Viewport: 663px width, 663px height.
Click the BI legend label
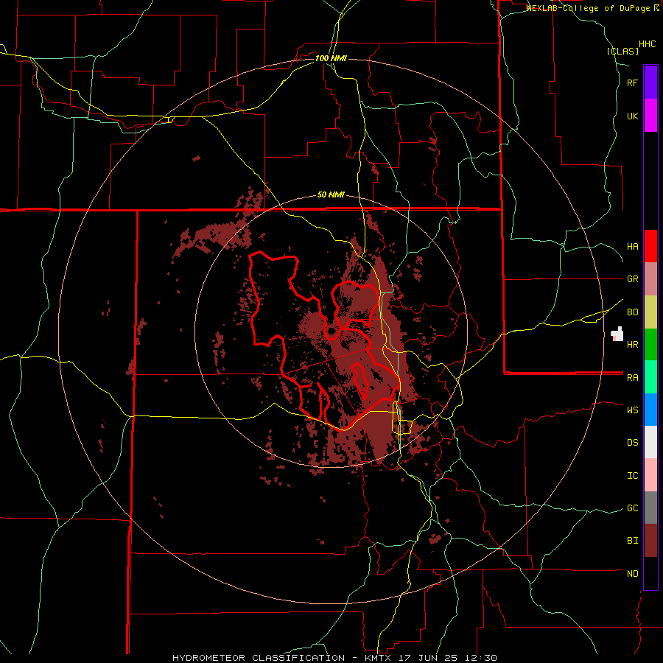tap(633, 541)
